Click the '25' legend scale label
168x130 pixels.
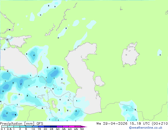coord(51,129)
